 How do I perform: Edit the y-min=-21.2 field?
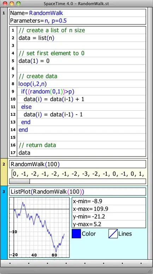point(109,217)
